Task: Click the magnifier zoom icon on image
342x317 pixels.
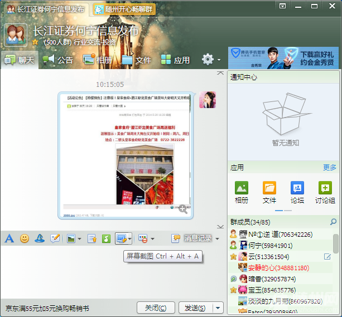Action: [183, 209]
